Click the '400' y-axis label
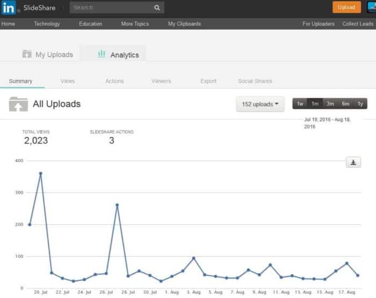 click(19, 161)
